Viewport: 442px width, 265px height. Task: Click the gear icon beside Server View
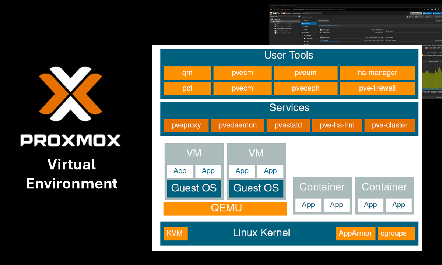(x=299, y=16)
